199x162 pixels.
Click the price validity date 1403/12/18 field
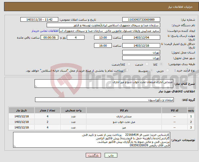[x=141, y=45]
